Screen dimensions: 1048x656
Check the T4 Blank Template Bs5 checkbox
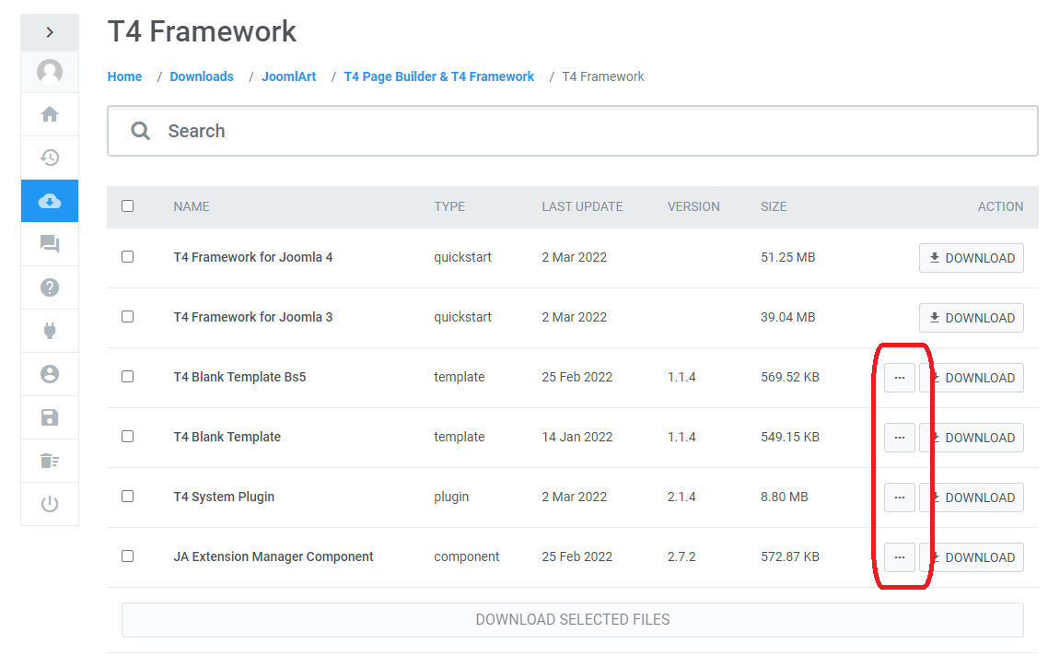128,377
